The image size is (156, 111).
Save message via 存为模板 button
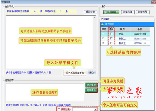(x=91, y=85)
